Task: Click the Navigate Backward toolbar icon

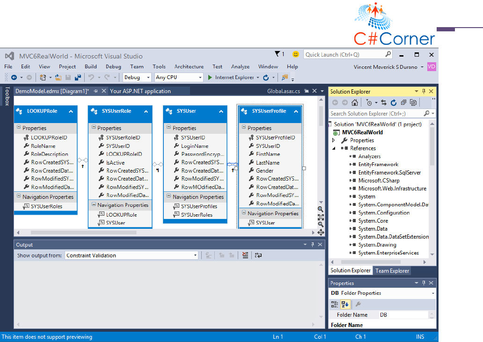Action: pos(14,78)
